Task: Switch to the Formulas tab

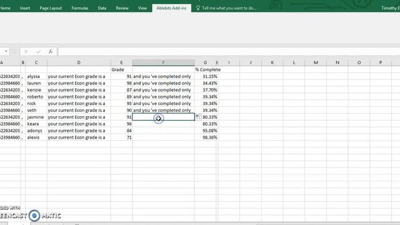Action: pos(79,8)
